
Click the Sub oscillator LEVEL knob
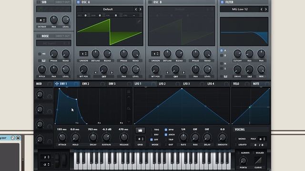pyautogui.click(x=66, y=19)
